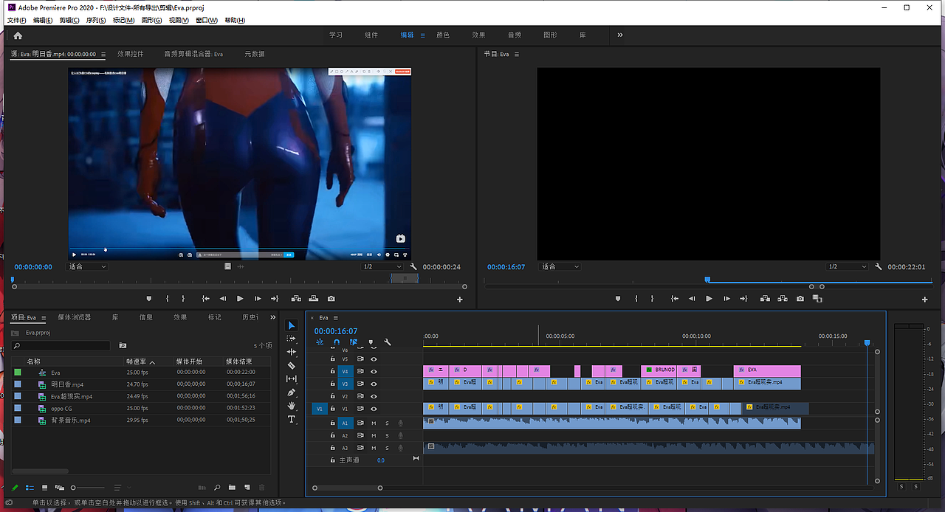Click Lift button in Program monitor
Viewport: 945px width, 512px height.
(x=765, y=299)
